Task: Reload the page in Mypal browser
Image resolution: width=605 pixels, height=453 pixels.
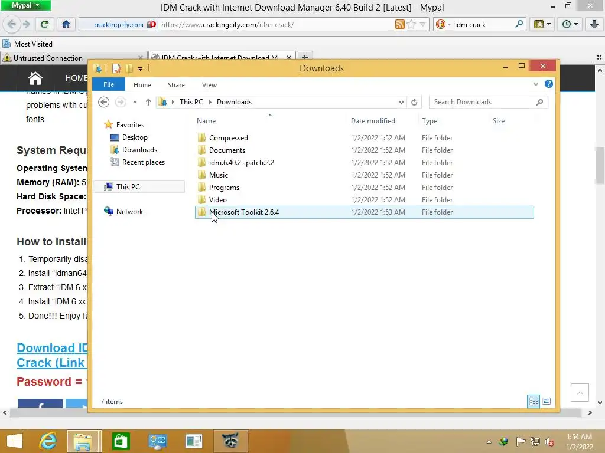Action: tap(45, 24)
